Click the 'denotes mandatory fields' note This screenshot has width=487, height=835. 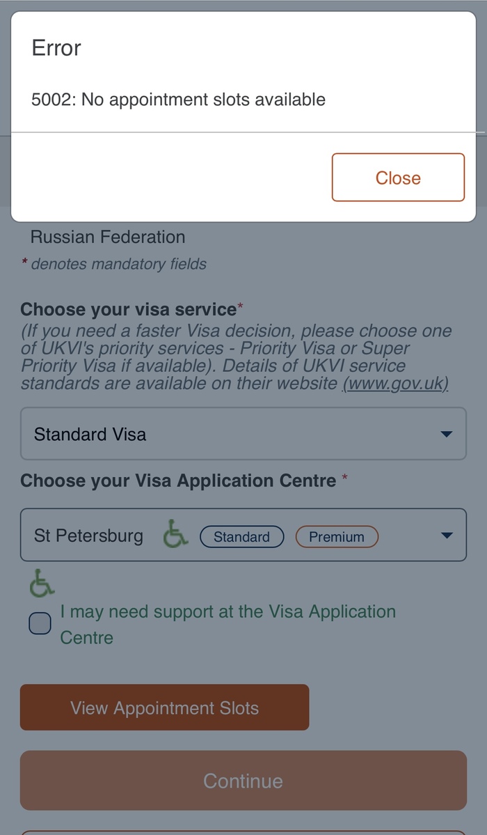[118, 264]
